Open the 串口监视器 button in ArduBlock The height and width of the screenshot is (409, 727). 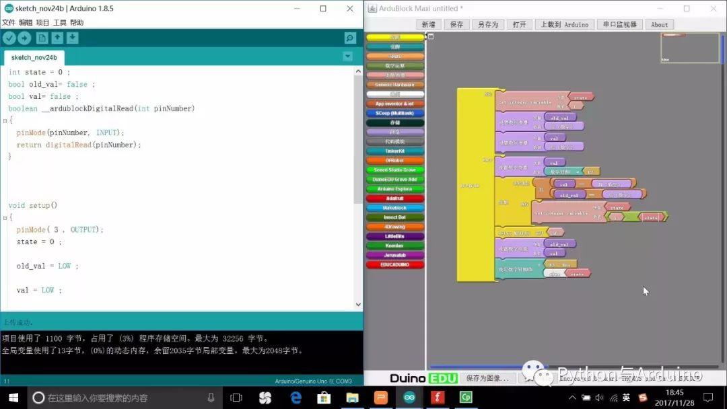(620, 24)
